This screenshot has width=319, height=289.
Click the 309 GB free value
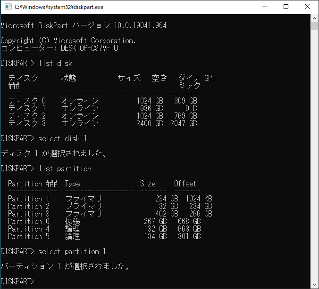coord(185,101)
